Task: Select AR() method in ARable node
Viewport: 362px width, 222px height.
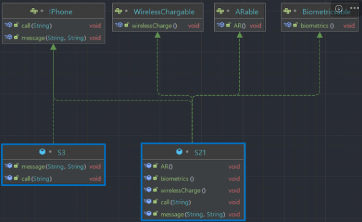Action: pos(239,26)
